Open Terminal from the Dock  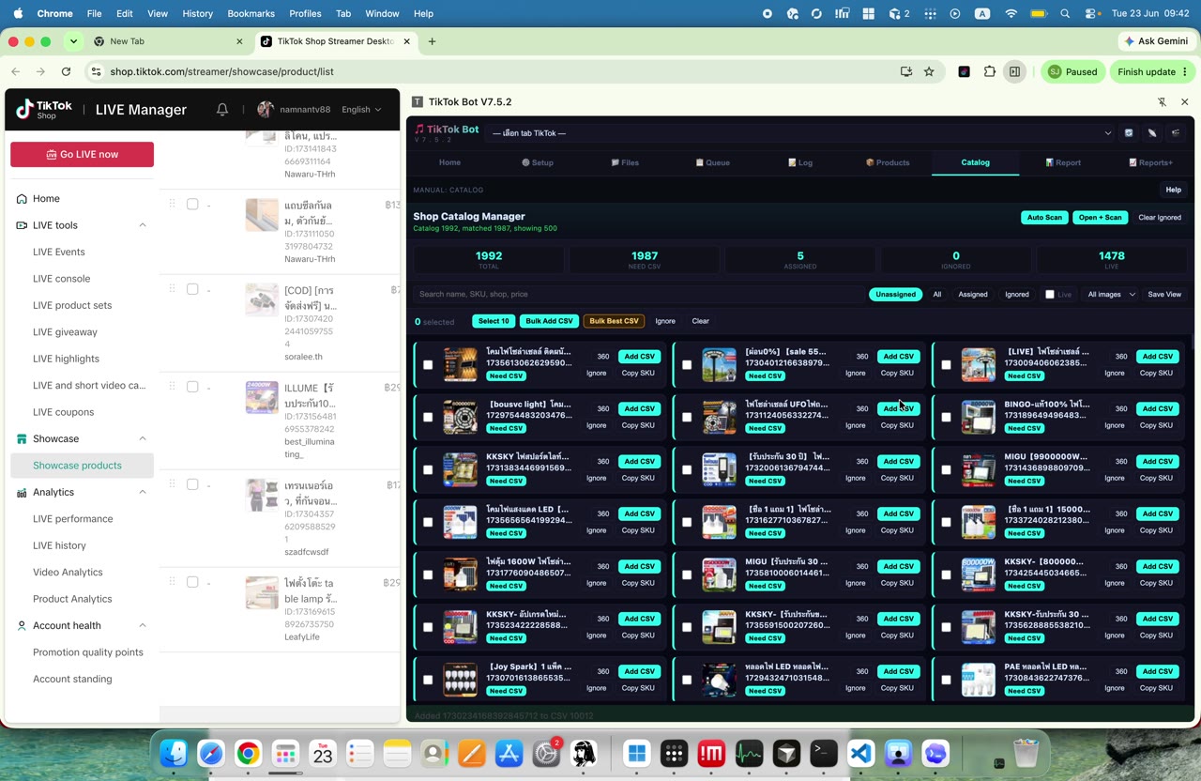(824, 753)
